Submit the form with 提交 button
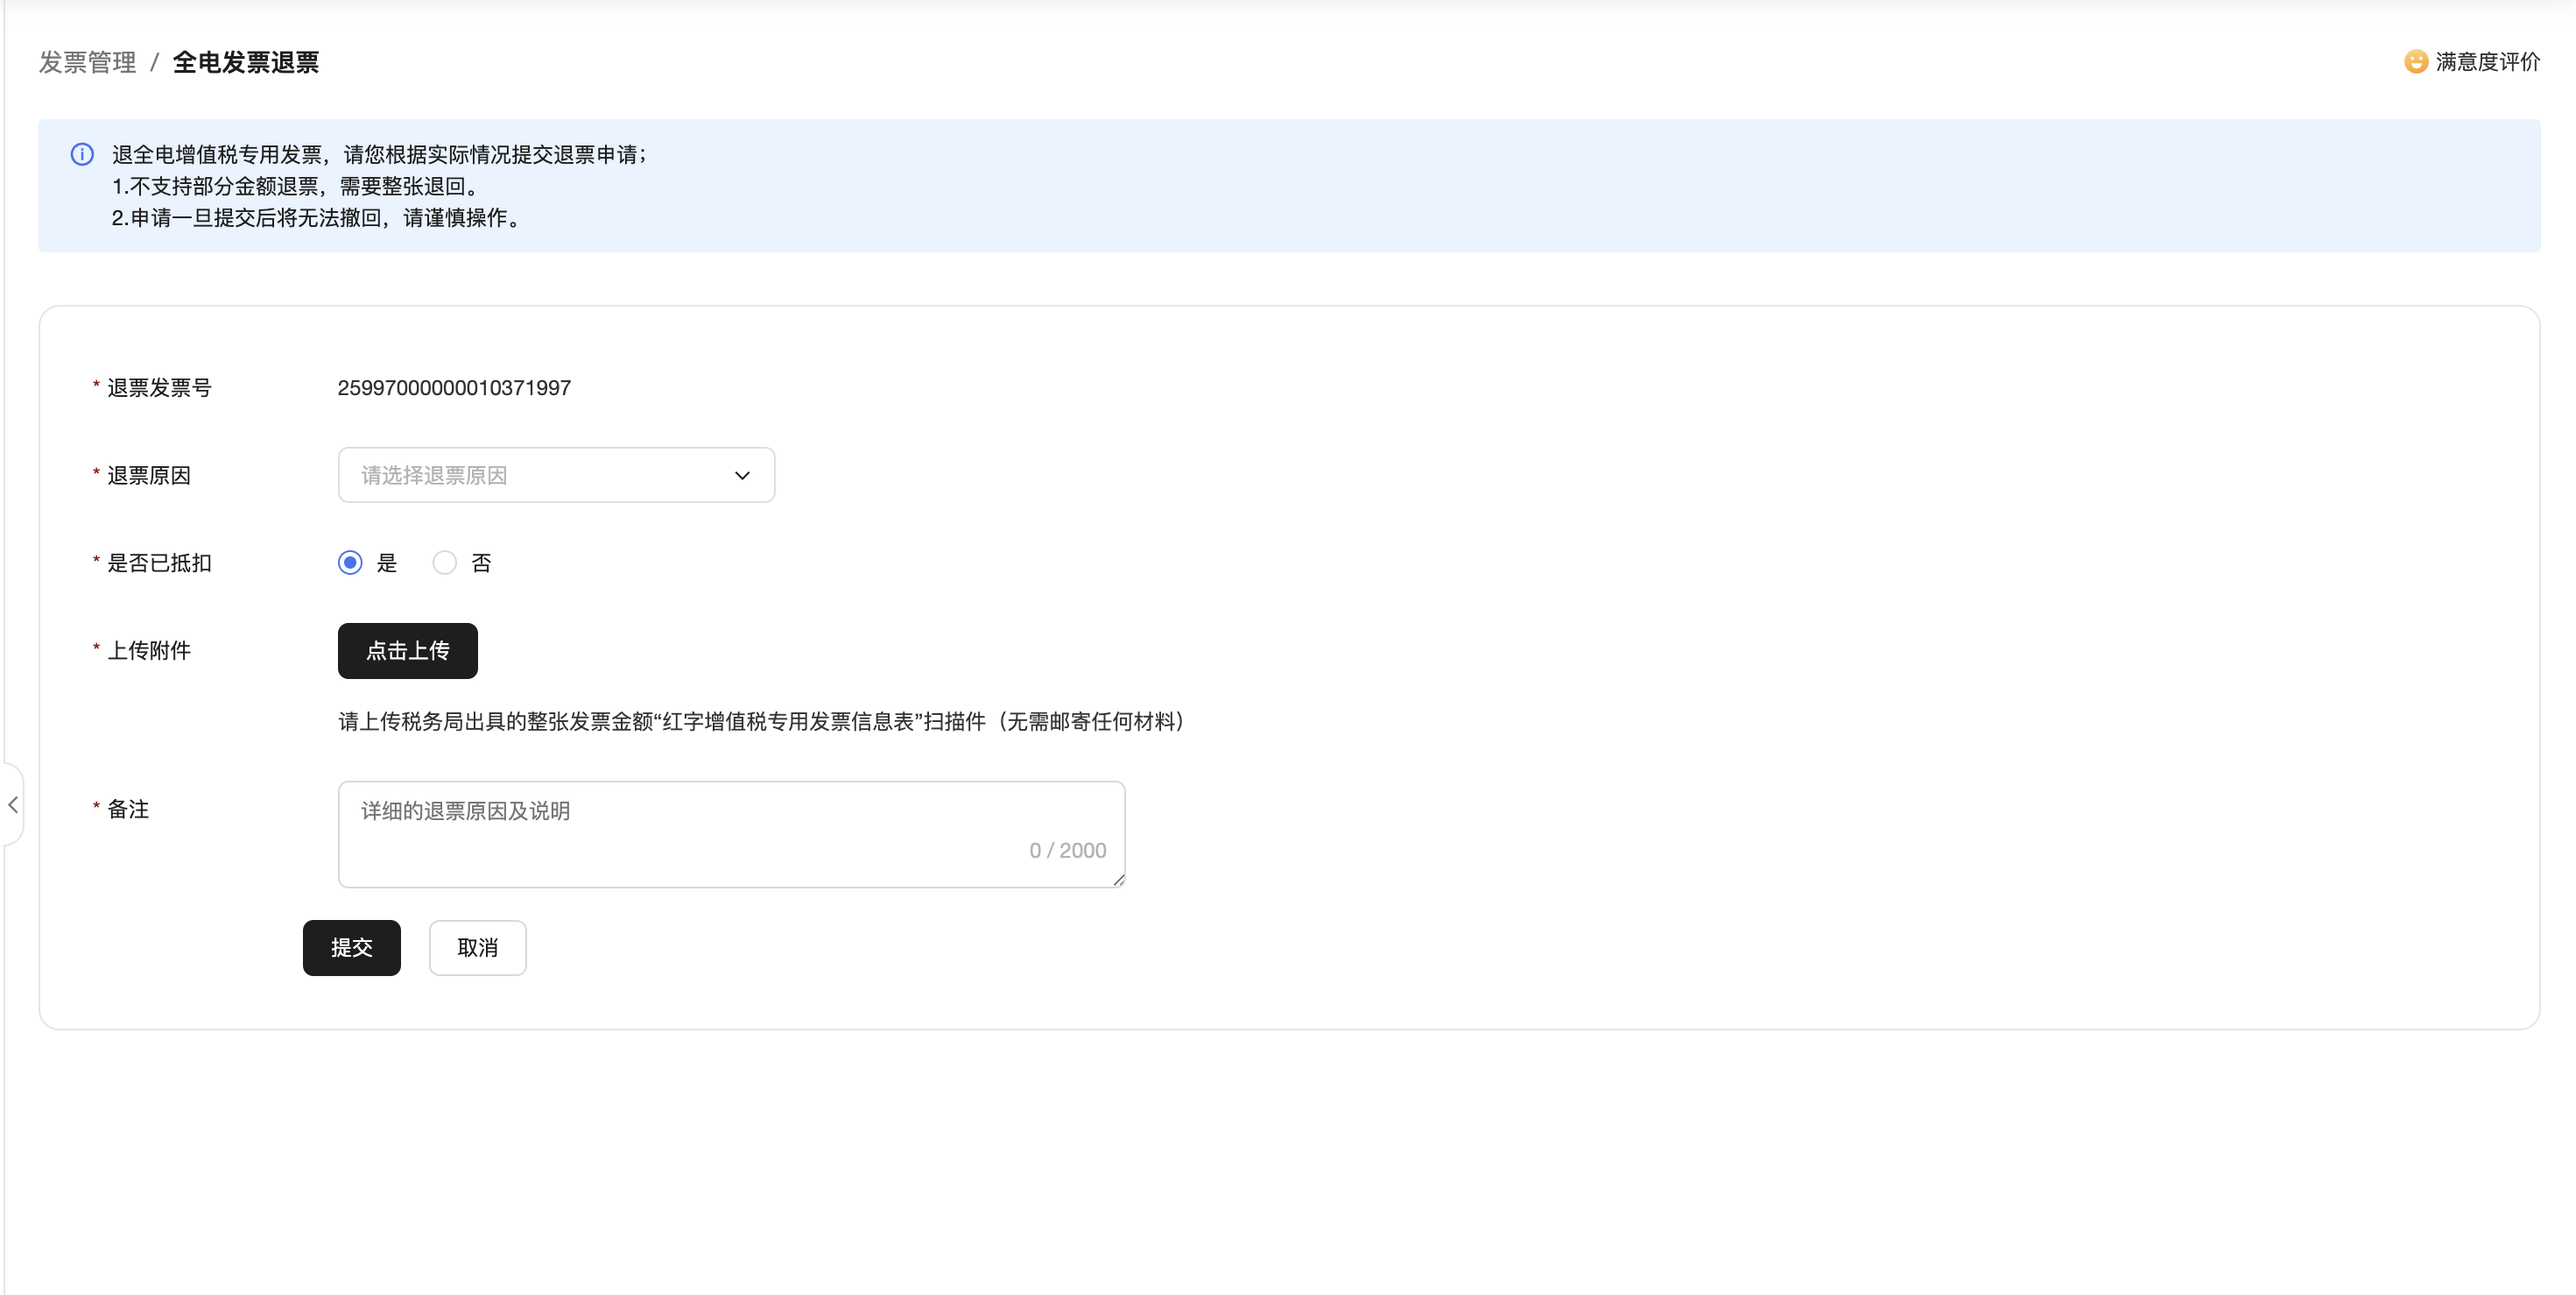Screen dimensions: 2576x1295 (351, 947)
